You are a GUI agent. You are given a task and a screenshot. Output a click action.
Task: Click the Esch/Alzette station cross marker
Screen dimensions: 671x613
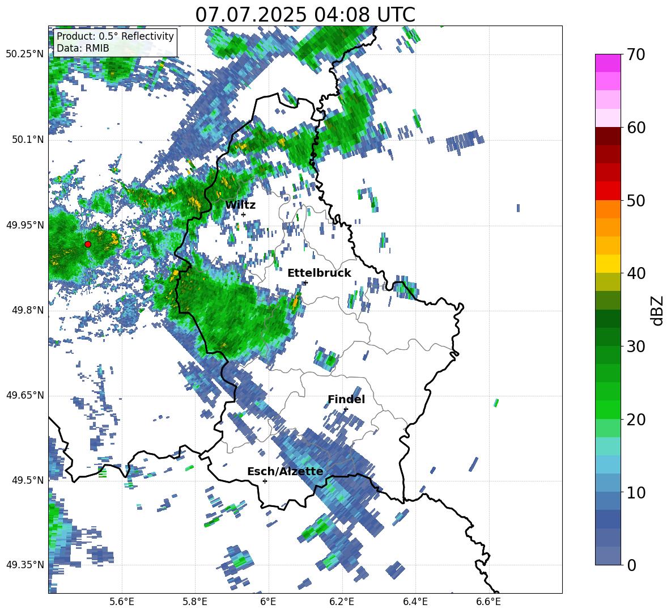pos(265,481)
